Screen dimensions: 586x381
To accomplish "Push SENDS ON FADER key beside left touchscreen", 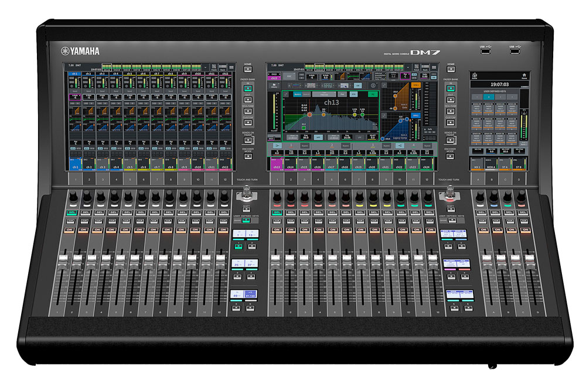I will [248, 140].
